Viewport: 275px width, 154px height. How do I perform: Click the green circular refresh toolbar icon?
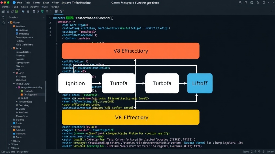(42, 11)
